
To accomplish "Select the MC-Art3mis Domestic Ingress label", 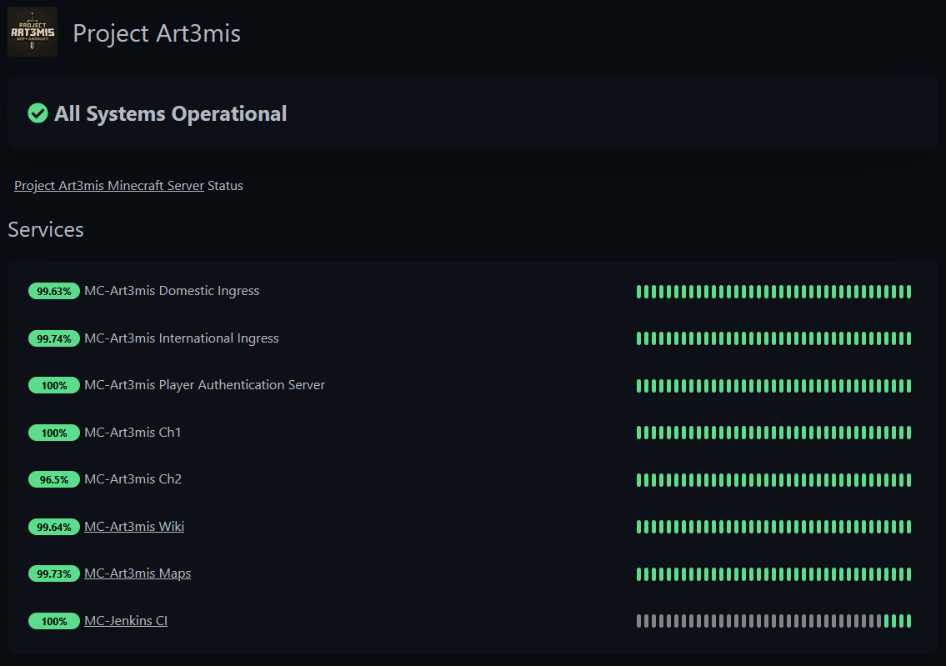I will coord(172,291).
